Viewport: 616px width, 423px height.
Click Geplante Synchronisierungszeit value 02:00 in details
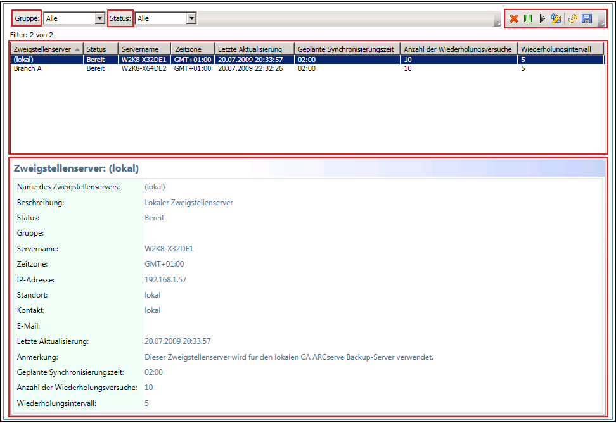[153, 372]
